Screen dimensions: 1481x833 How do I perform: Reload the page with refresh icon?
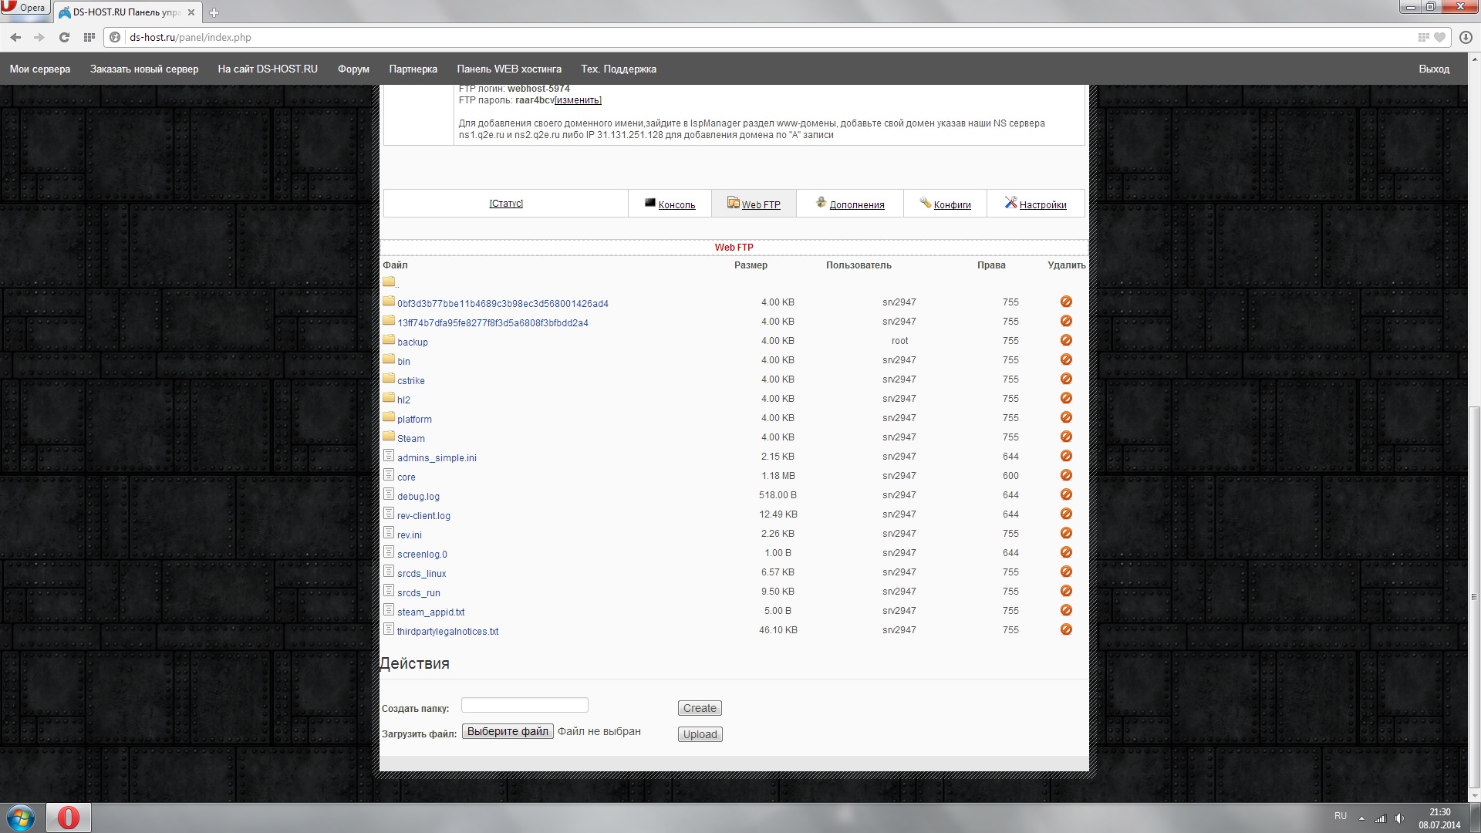pos(64,37)
